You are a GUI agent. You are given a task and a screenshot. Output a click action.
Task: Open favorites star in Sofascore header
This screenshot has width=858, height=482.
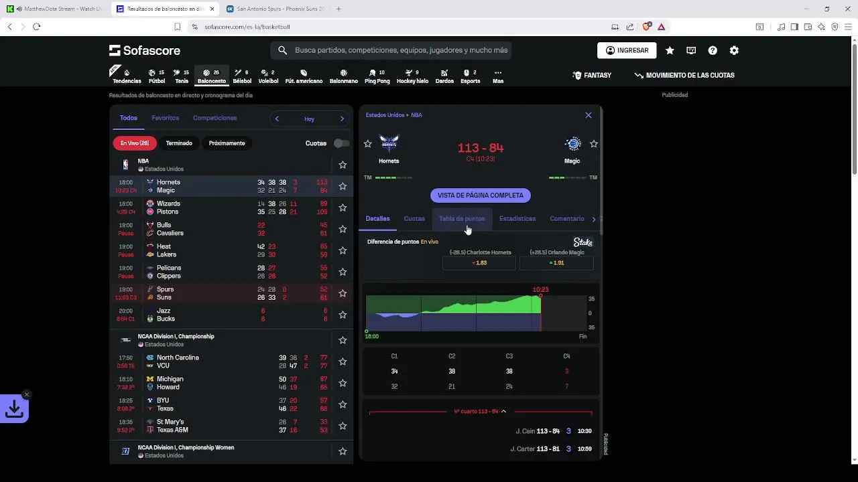(670, 50)
